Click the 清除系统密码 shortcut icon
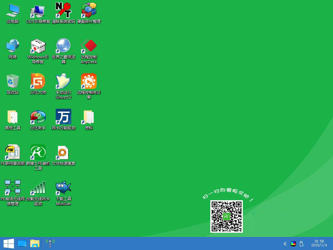Viewport: 333px width, 250px height. tap(63, 11)
